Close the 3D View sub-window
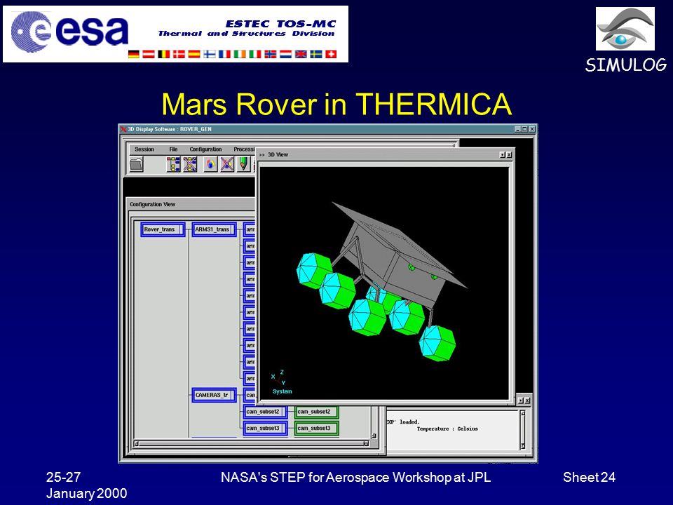Image resolution: width=673 pixels, height=505 pixels. click(509, 154)
